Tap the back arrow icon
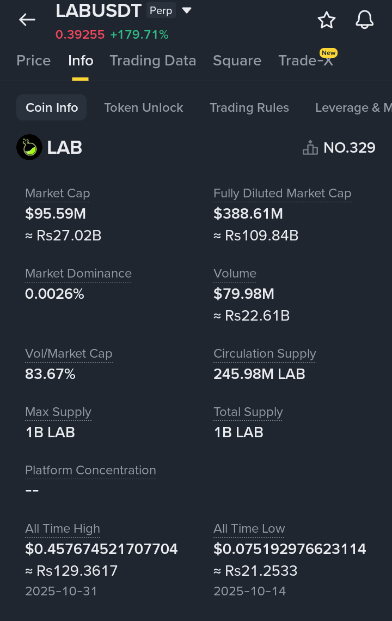 pyautogui.click(x=27, y=20)
